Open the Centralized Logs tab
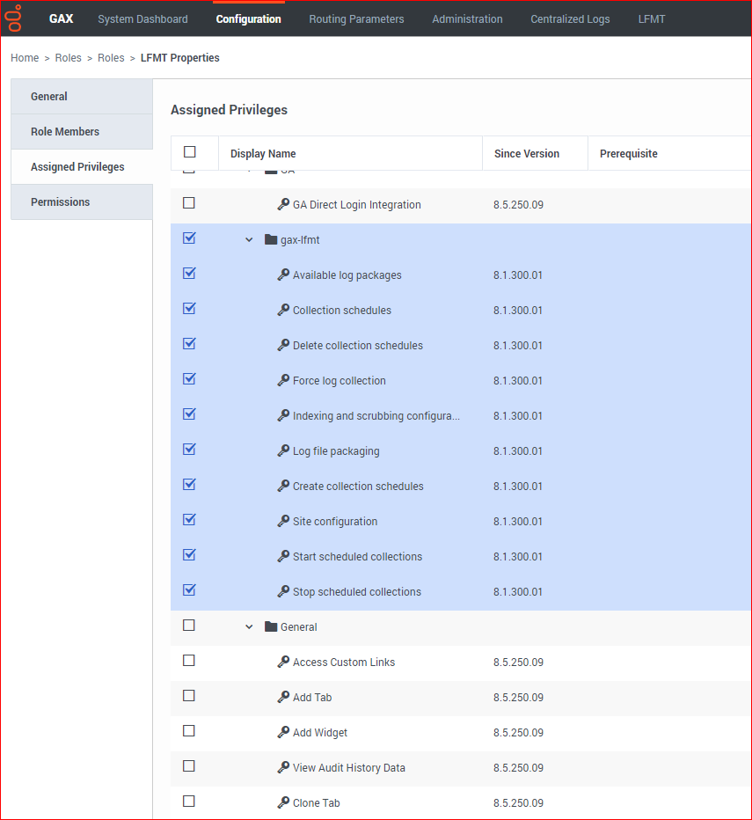Image resolution: width=752 pixels, height=820 pixels. (570, 18)
